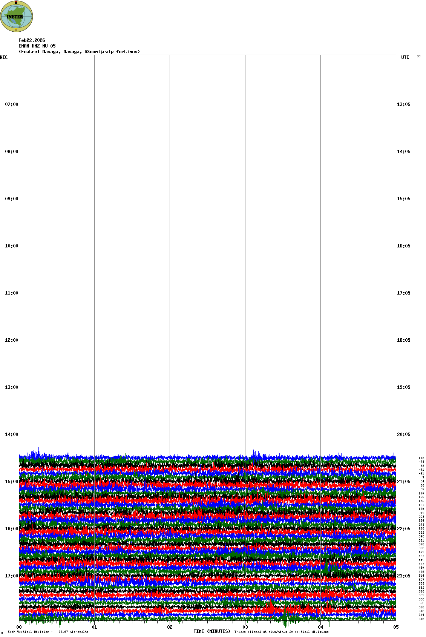The width and height of the screenshot is (426, 637).
Task: Select the 12:00 local time marker
Action: 11,340
